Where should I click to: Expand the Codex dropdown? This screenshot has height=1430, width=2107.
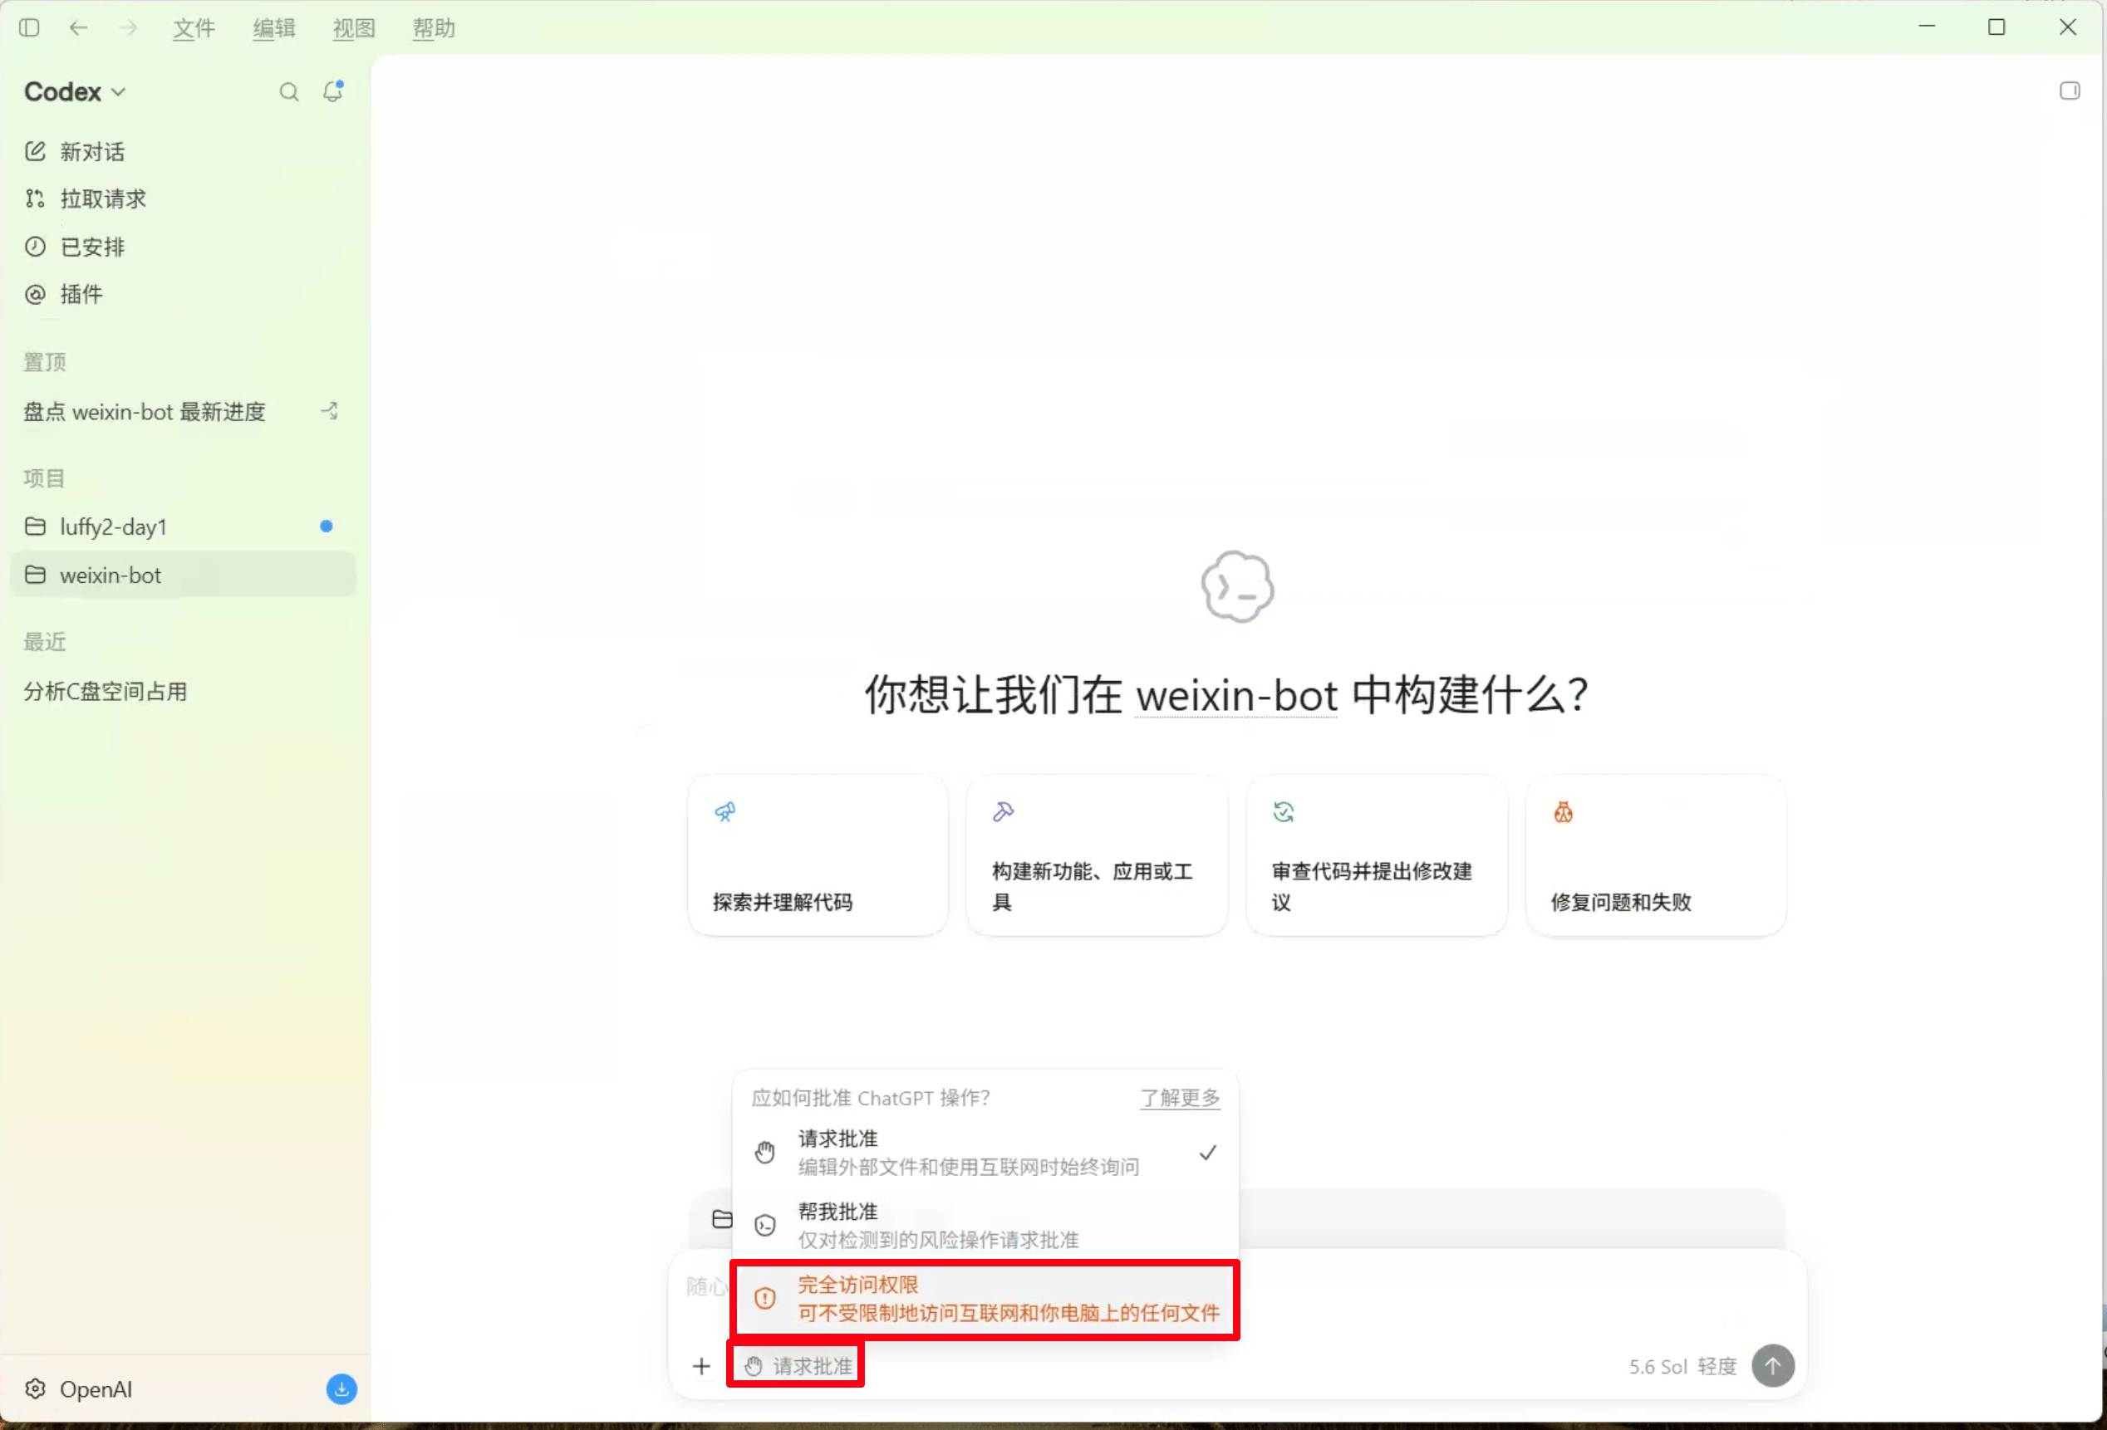[x=76, y=91]
